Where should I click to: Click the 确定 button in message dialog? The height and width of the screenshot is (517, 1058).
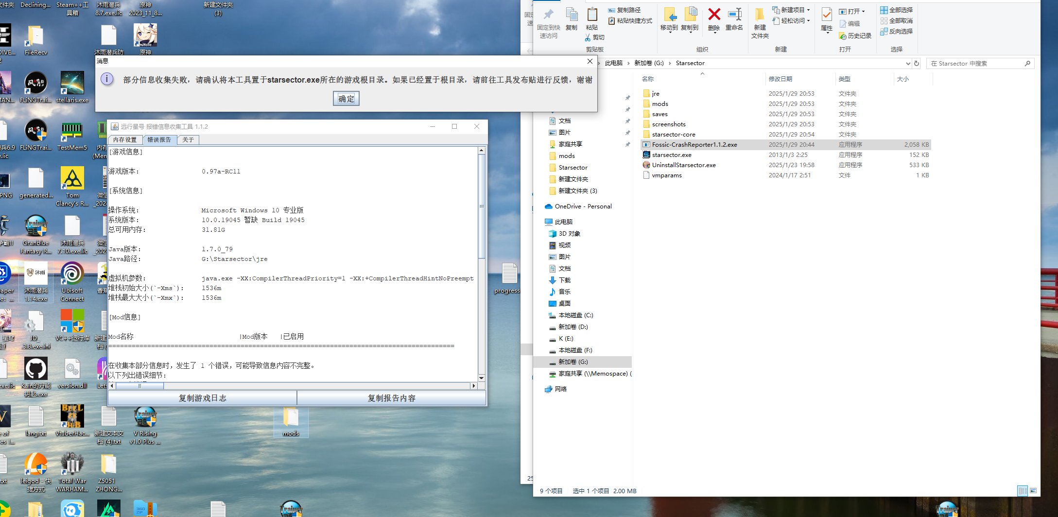pos(346,99)
